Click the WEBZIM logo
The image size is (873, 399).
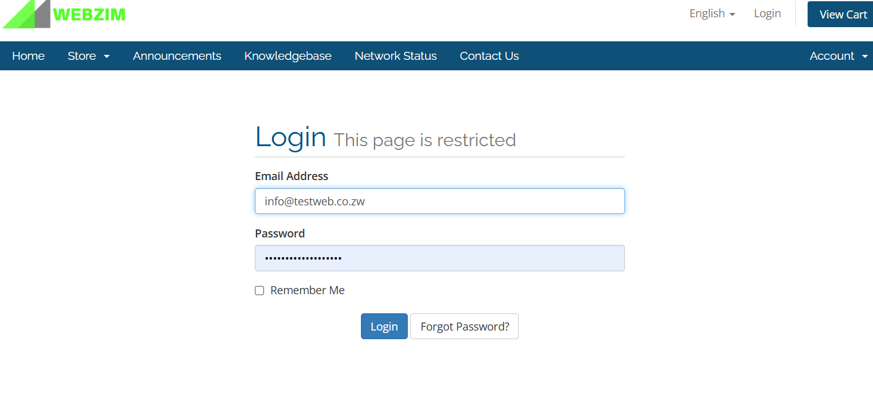[64, 14]
